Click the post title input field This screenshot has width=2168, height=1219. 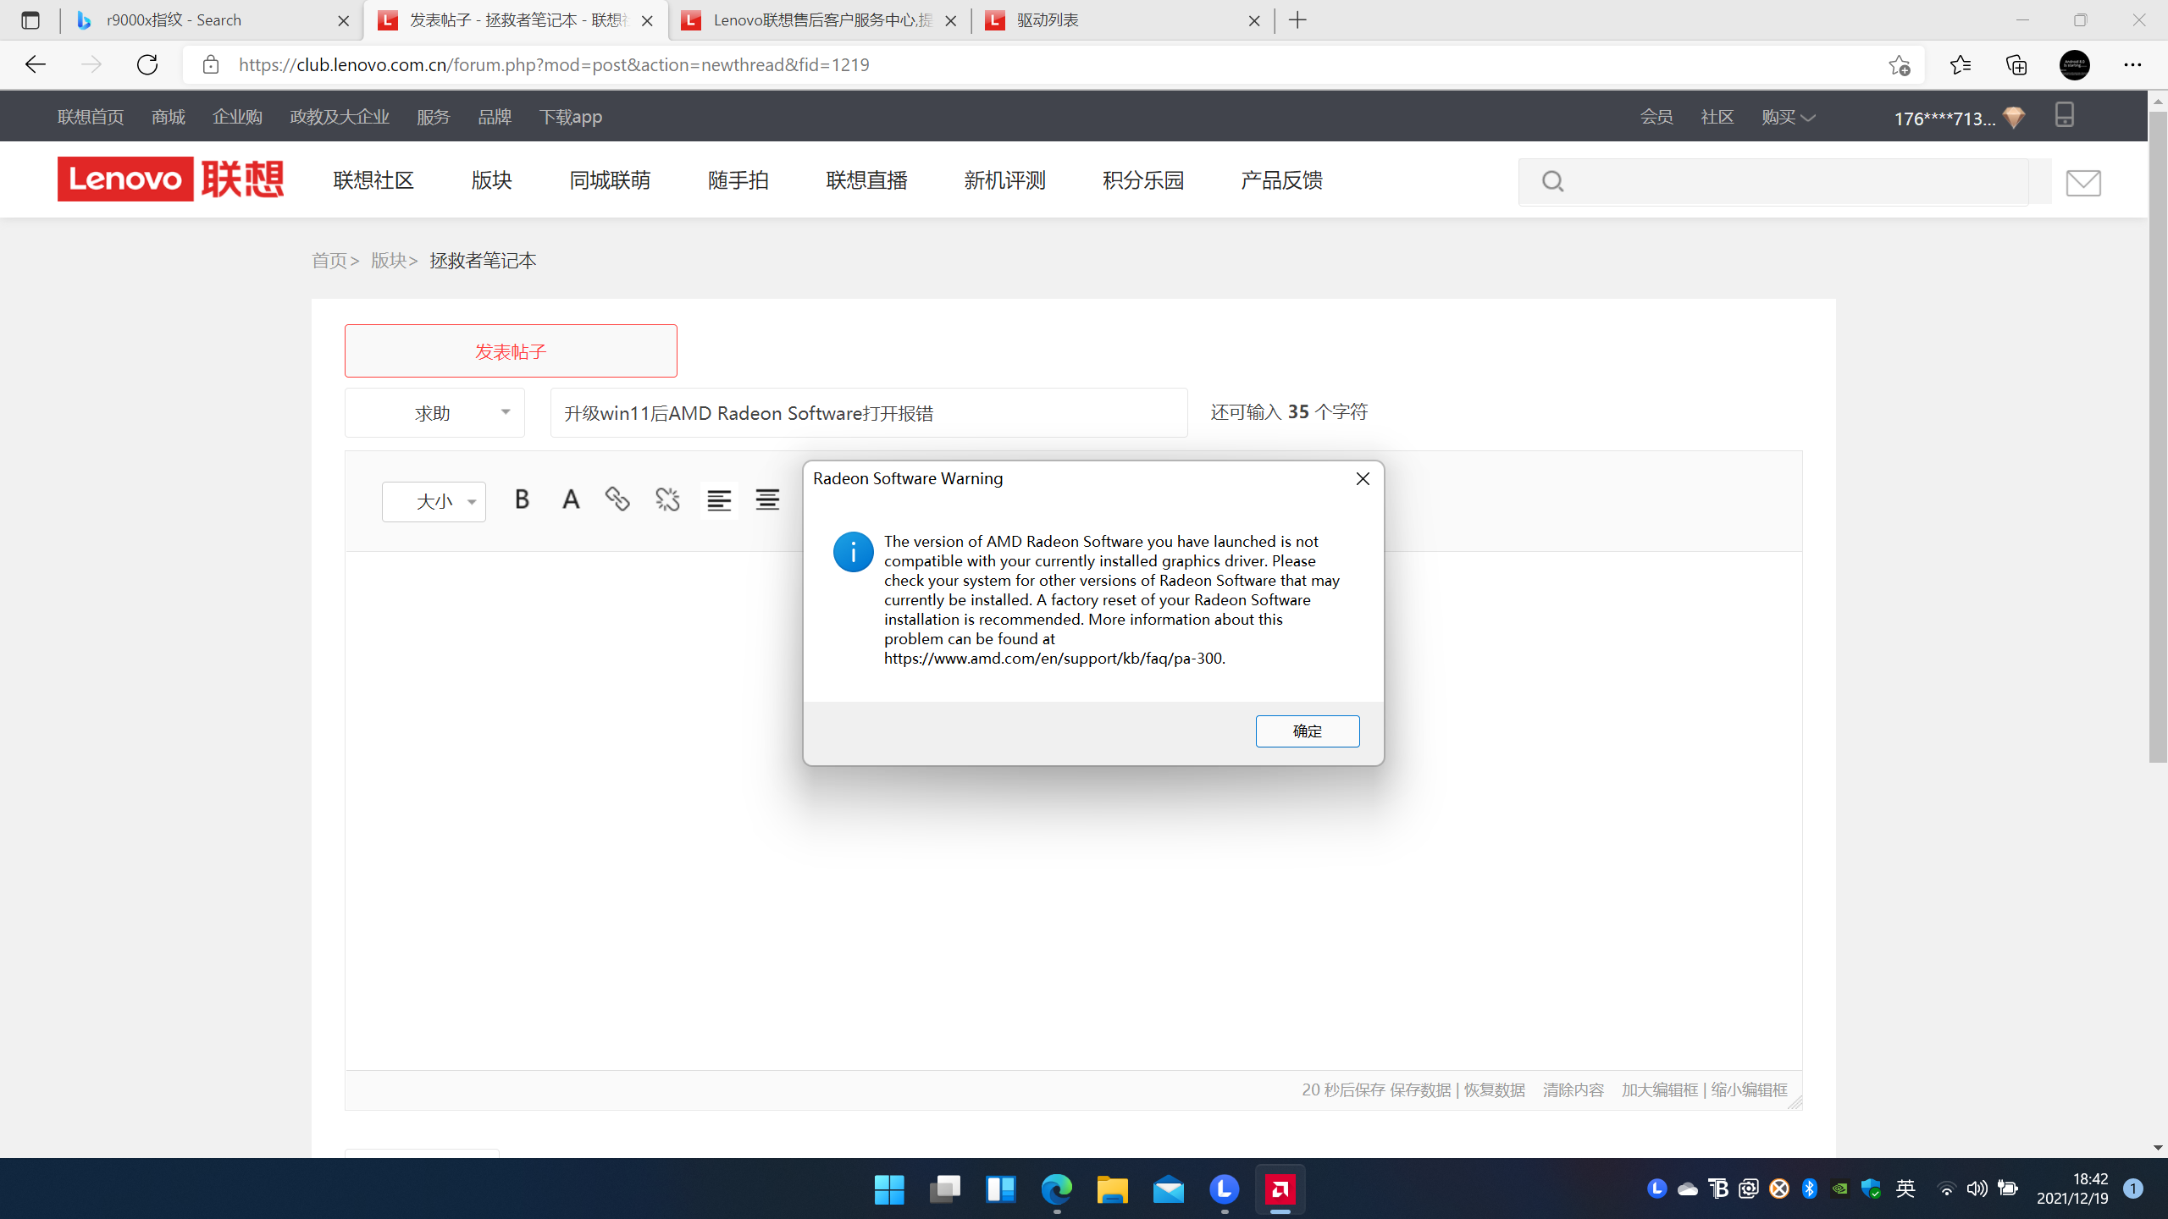(869, 413)
